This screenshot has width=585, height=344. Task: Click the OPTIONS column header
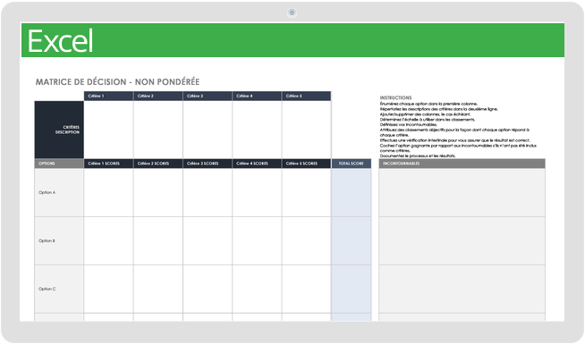59,164
